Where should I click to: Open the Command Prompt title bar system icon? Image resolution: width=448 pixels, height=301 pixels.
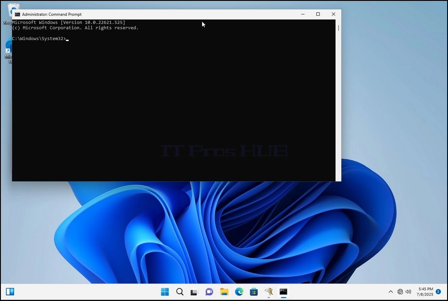click(x=17, y=14)
